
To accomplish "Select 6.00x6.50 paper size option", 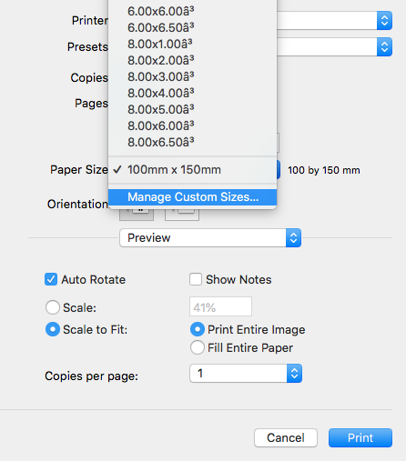I will pyautogui.click(x=192, y=28).
